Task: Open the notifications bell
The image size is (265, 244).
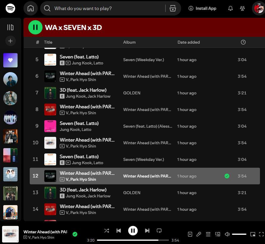Action: 230,8
